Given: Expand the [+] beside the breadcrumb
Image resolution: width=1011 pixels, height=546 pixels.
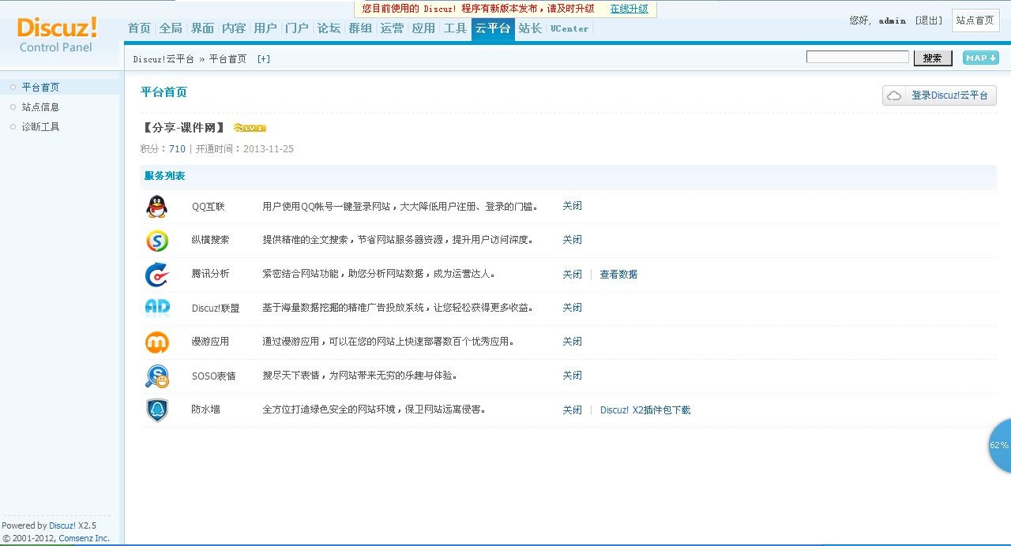Looking at the screenshot, I should coord(264,59).
